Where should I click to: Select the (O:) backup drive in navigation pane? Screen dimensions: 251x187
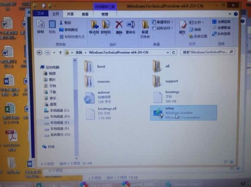[58, 135]
